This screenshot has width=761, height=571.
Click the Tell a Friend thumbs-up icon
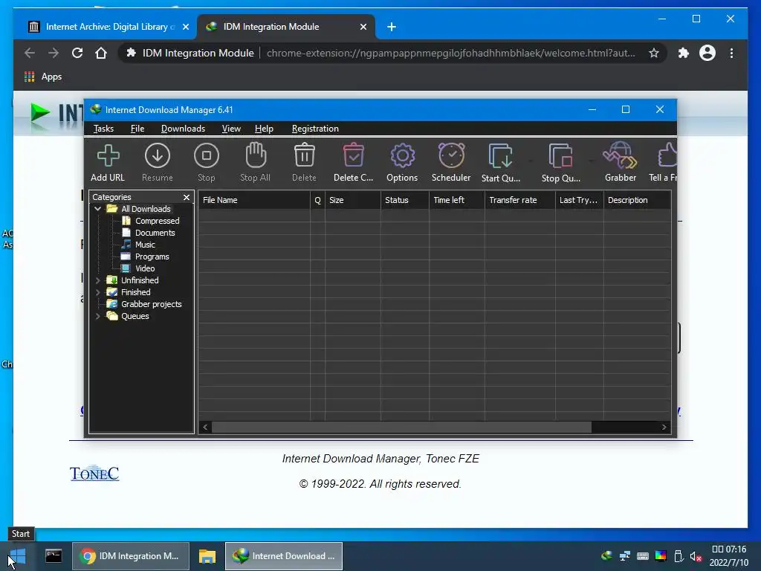point(664,162)
